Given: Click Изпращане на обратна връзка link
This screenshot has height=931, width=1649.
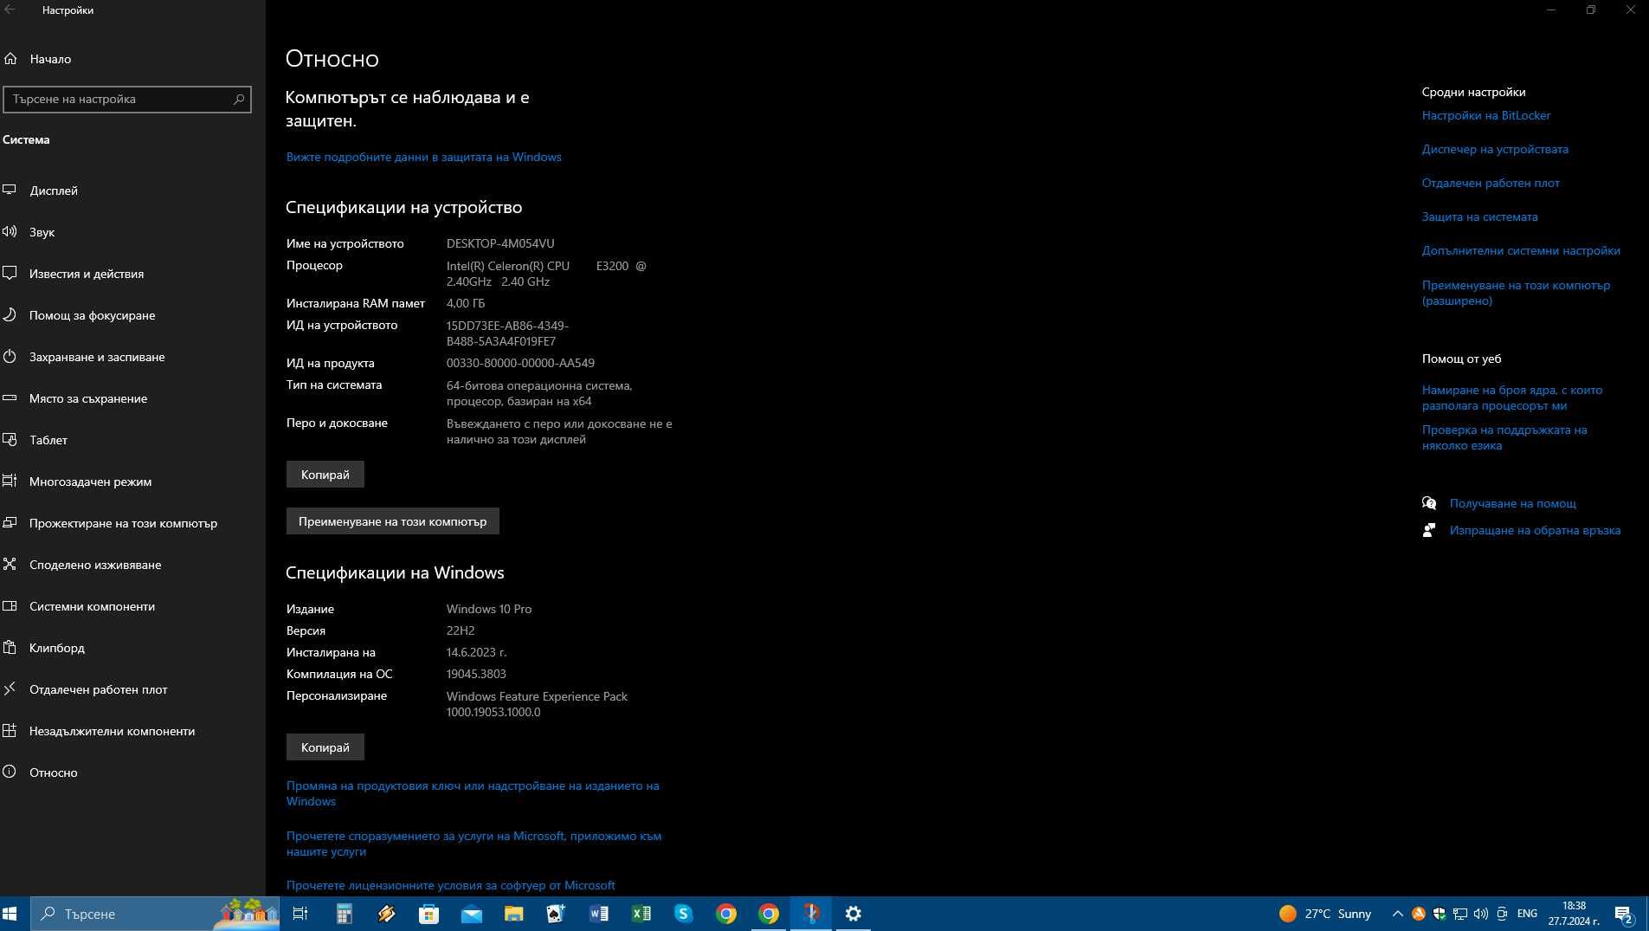Looking at the screenshot, I should pos(1535,530).
